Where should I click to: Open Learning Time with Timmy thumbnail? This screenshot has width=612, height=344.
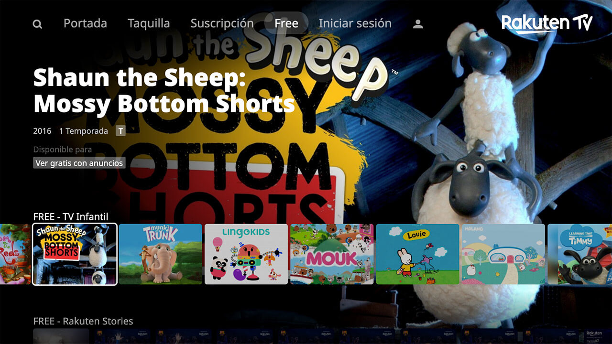pos(579,254)
